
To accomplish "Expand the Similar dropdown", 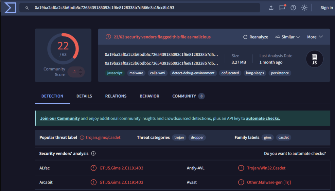I will [288, 37].
